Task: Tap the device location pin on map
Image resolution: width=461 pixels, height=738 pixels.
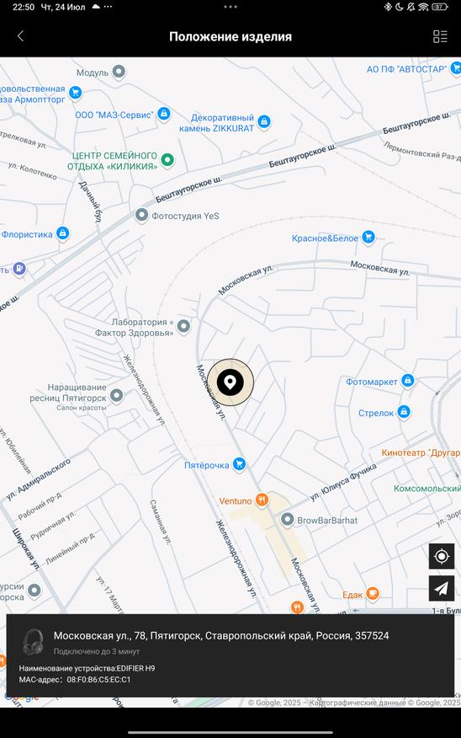Action: (x=231, y=382)
